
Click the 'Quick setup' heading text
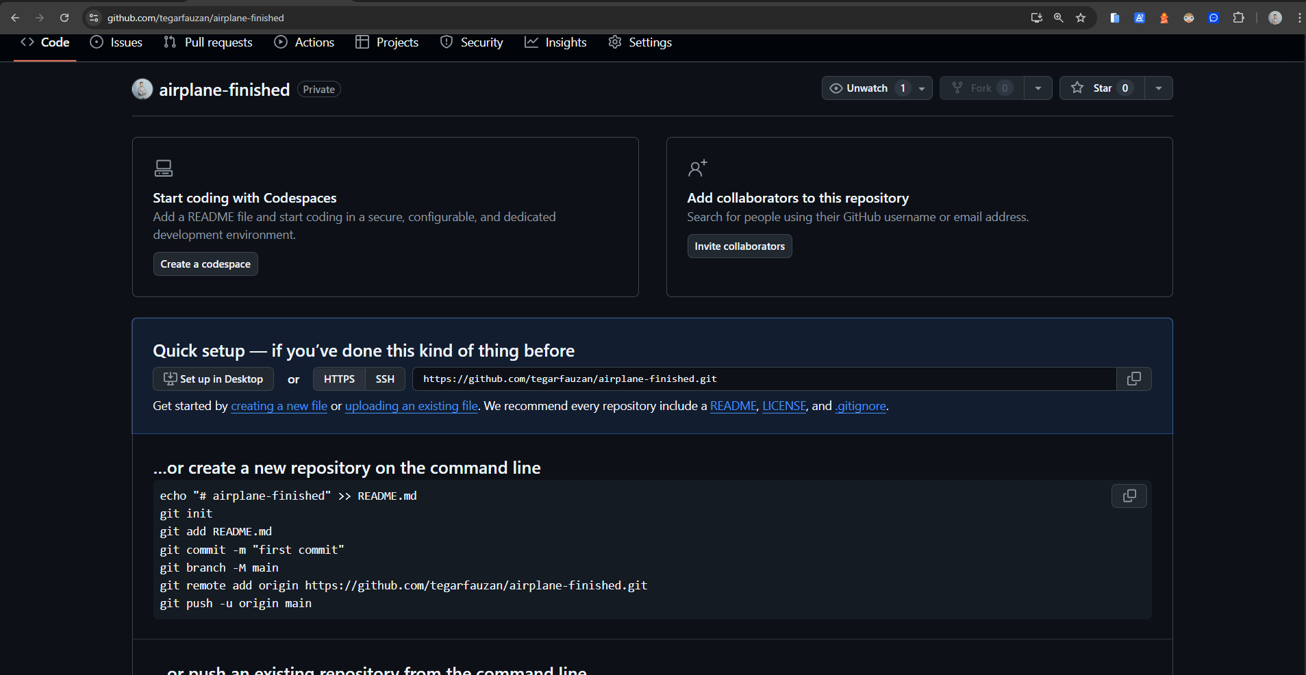tap(364, 351)
